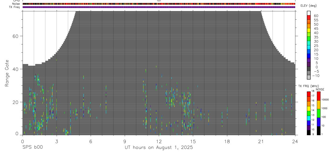332x153 pixels.
Task: Click the ELEV legend value '35'
Action: 316,37
